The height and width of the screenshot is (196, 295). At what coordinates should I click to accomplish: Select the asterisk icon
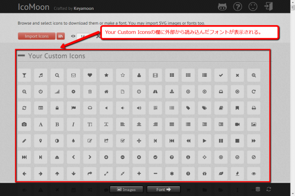coord(172,173)
